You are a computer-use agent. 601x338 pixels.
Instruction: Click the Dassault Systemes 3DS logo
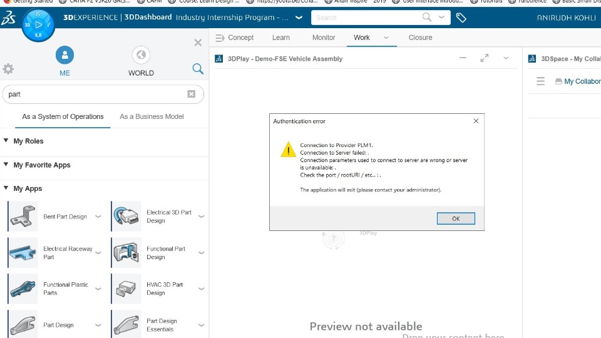coord(8,18)
